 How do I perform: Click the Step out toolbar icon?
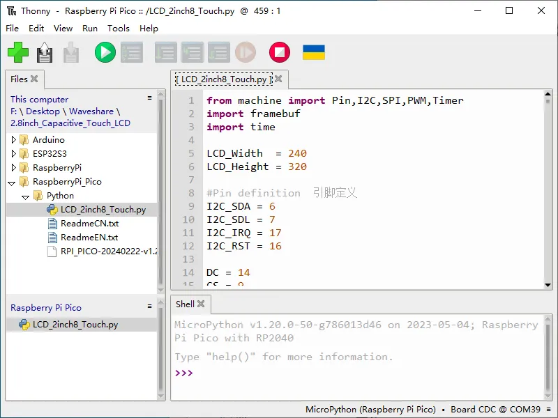tap(219, 52)
